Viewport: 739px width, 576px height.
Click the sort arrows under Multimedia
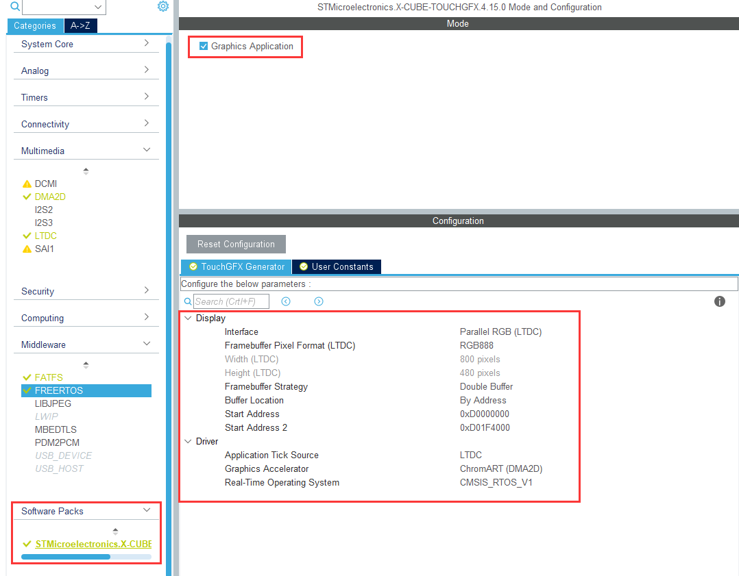[86, 171]
